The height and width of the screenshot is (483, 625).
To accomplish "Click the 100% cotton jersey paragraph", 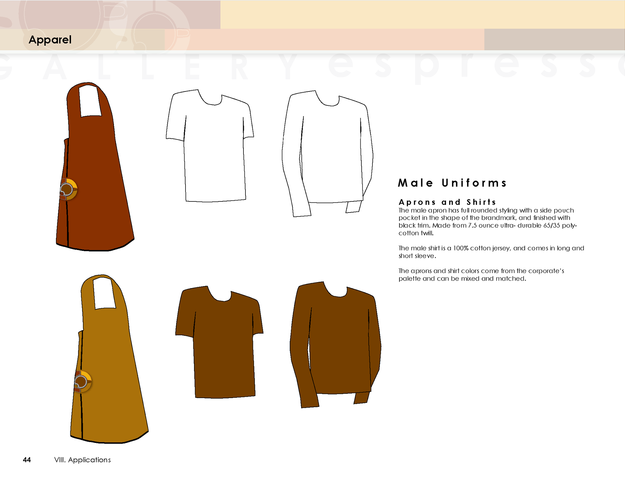I will pyautogui.click(x=491, y=252).
